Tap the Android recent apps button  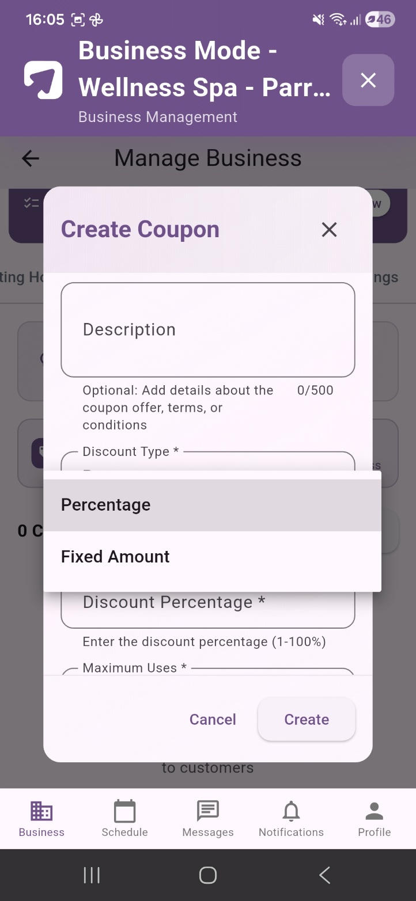point(92,875)
